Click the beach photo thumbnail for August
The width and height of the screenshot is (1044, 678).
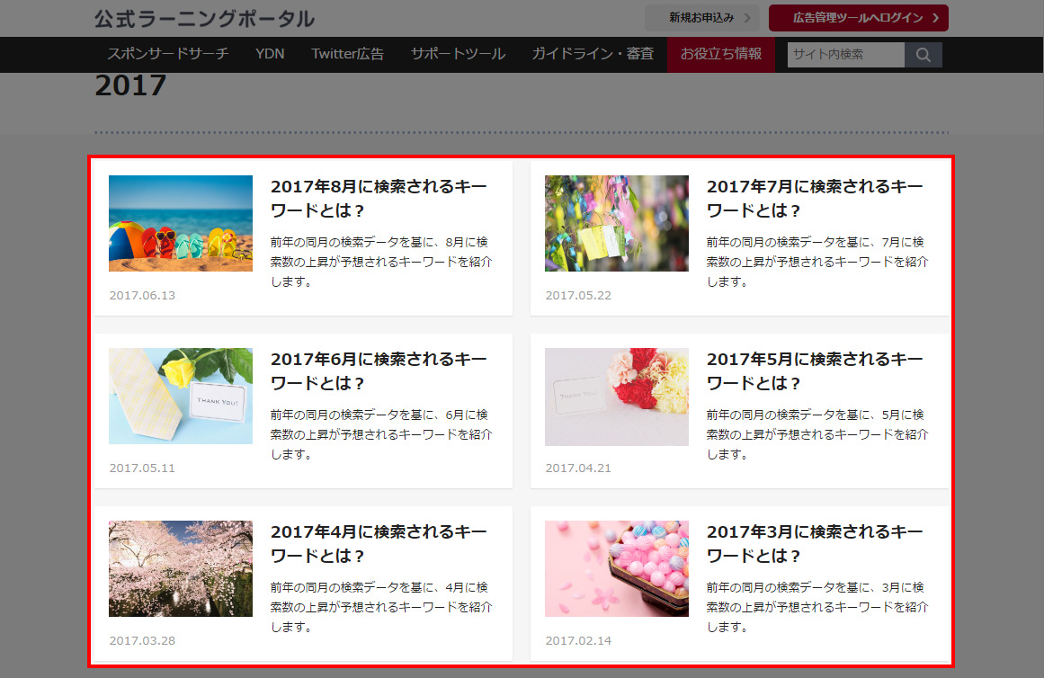tap(180, 223)
